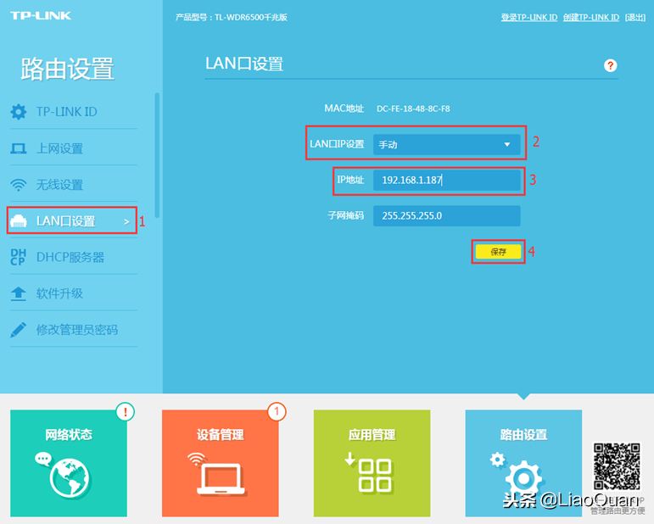Click the TP-LINK logo

[41, 16]
